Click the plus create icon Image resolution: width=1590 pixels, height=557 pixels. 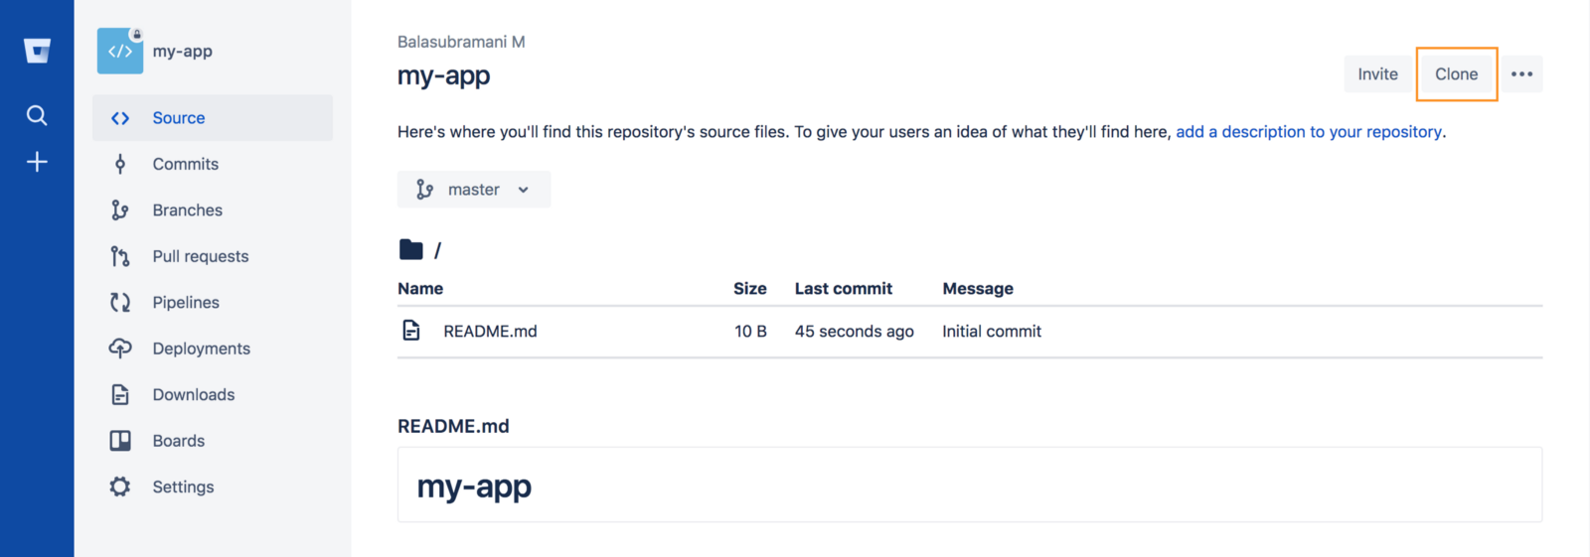(x=37, y=162)
